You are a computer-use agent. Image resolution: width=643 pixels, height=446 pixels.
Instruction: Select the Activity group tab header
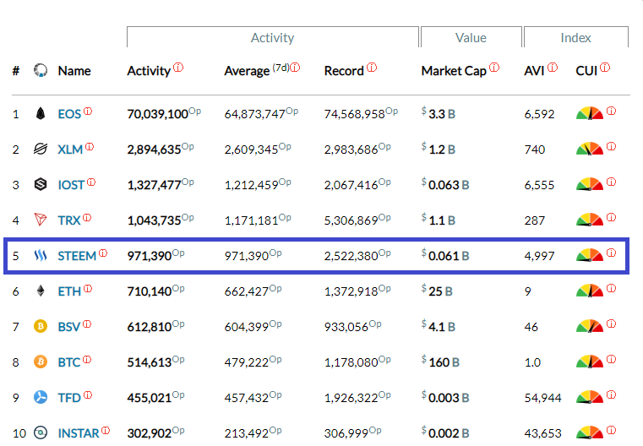(273, 38)
